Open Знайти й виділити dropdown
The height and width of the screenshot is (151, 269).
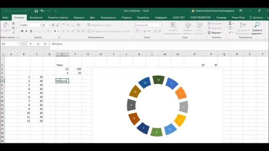pyautogui.click(x=257, y=29)
